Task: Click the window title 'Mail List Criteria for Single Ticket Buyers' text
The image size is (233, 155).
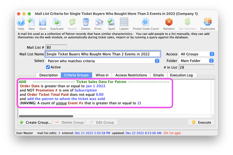Action: point(116,14)
